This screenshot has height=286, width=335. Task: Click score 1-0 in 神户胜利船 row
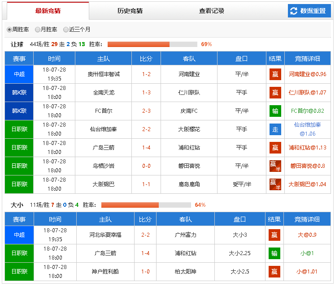tap(145, 272)
